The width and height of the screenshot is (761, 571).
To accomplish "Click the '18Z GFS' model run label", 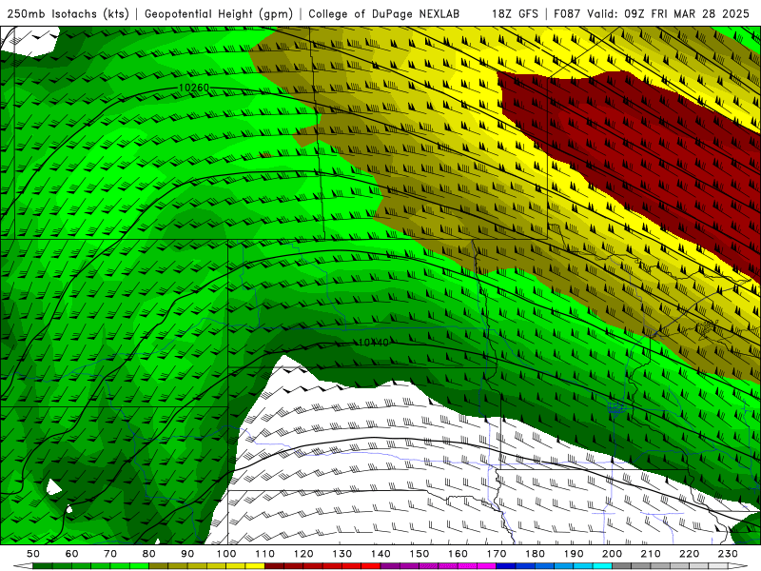I will pyautogui.click(x=515, y=13).
